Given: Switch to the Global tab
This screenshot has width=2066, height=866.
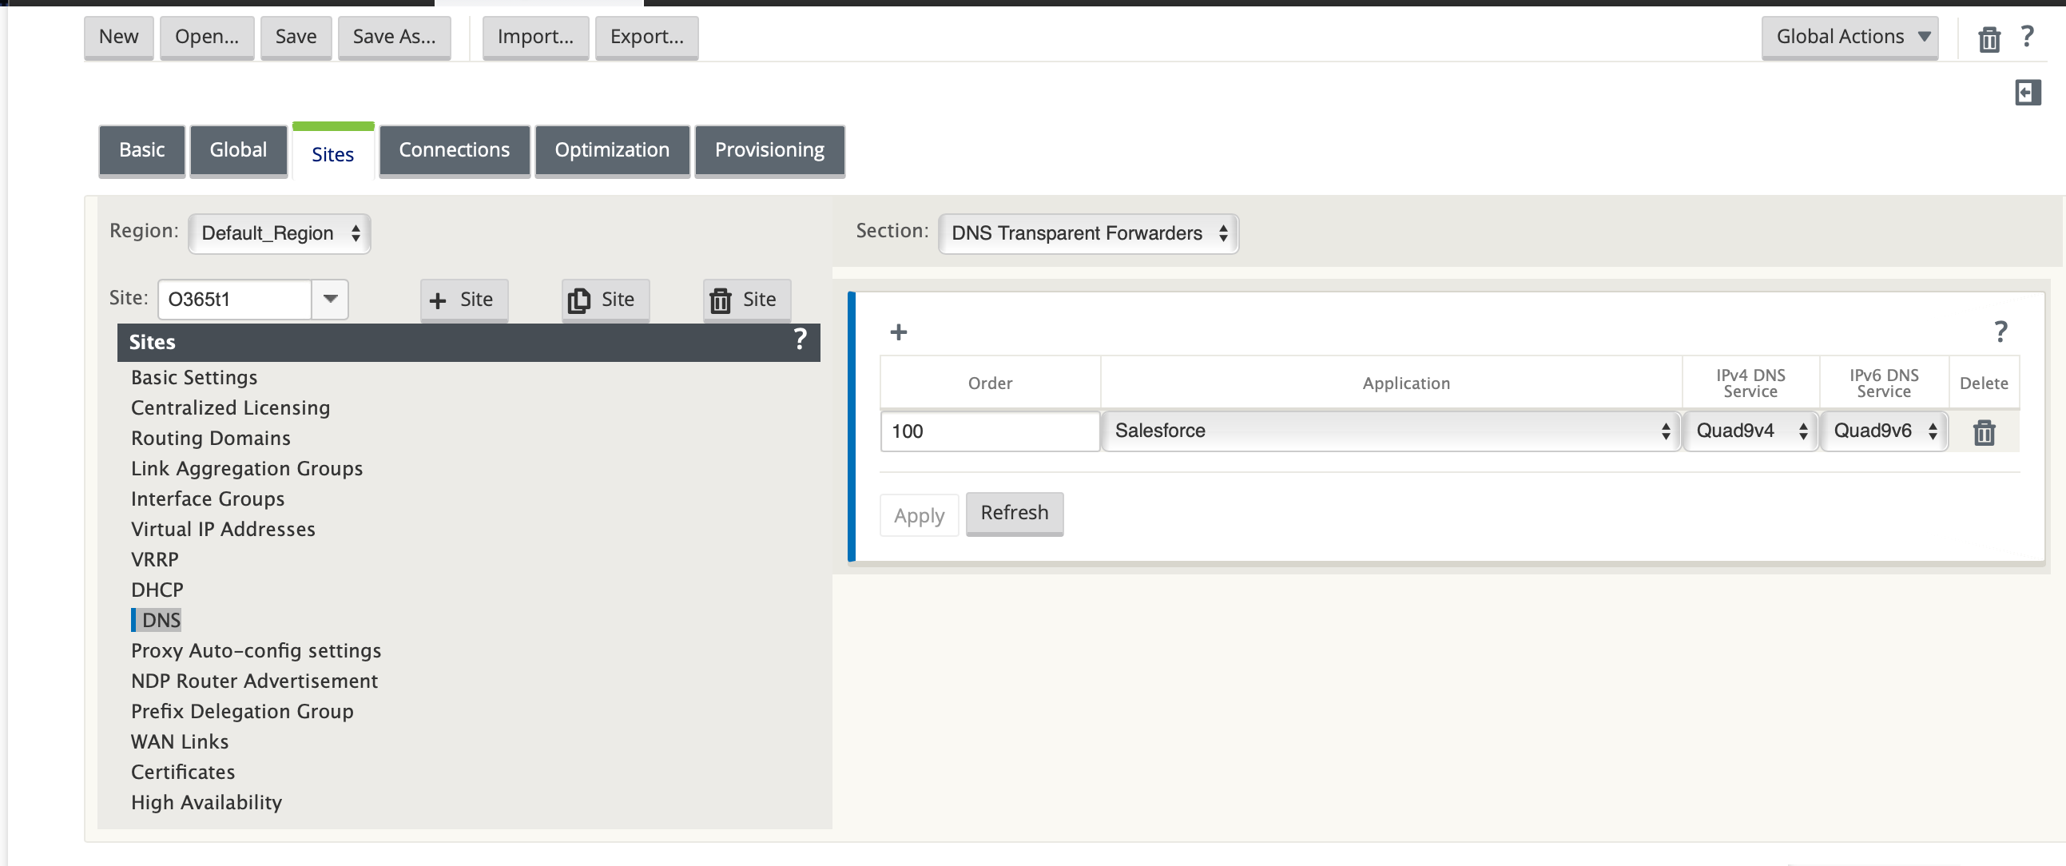Looking at the screenshot, I should [x=238, y=150].
